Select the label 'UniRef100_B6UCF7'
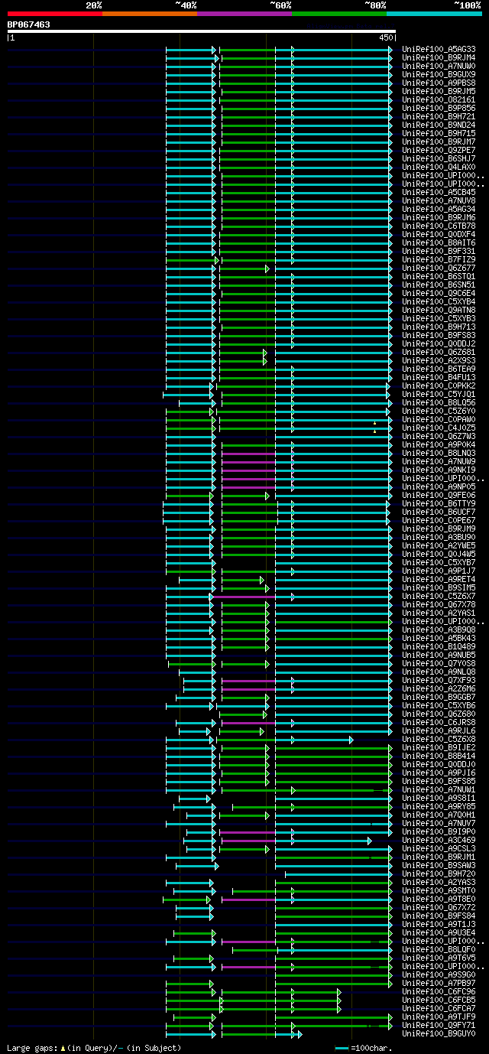 439,512
